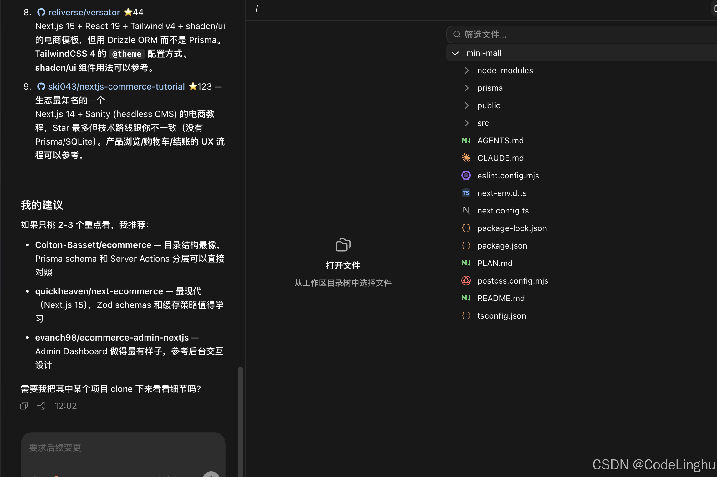Viewport: 717px width, 477px height.
Task: Click the PostCSS icon for postcss.config.mjs
Action: tap(466, 281)
